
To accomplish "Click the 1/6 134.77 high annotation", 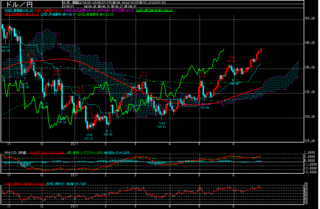I will [x=80, y=90].
